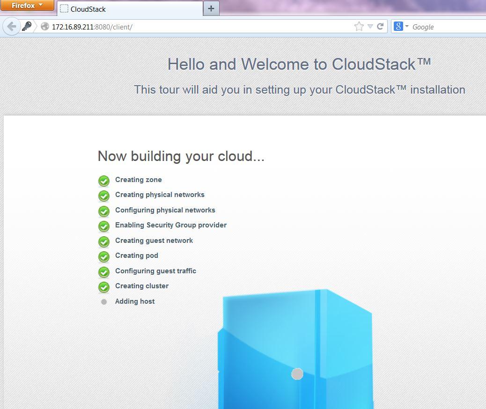Open the Firefox application menu button
The image size is (486, 409).
pos(27,5)
